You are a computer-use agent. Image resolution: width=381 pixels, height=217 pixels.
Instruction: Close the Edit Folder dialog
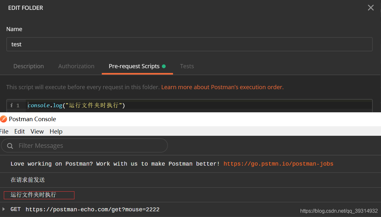pos(371,8)
